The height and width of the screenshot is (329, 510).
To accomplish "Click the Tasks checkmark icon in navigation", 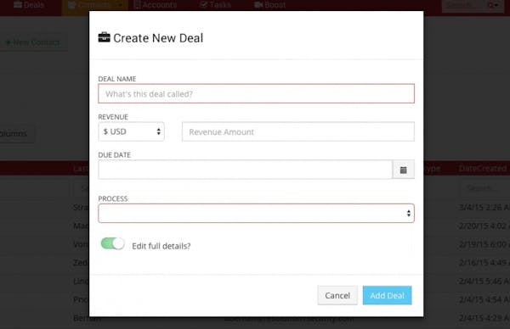I will [204, 4].
